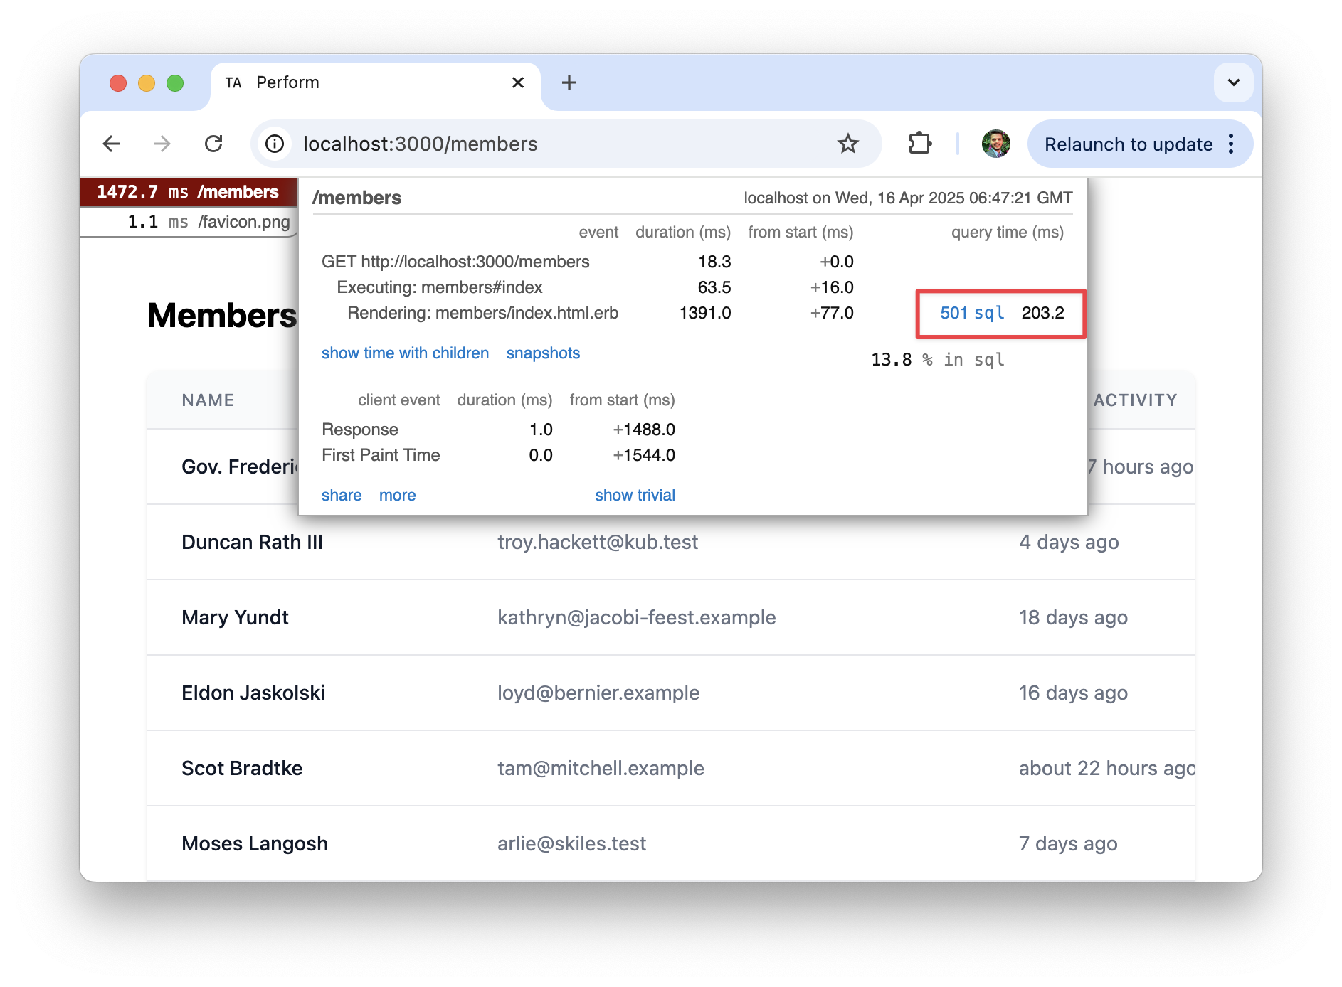
Task: Bookmark the page with the star icon
Action: [x=848, y=144]
